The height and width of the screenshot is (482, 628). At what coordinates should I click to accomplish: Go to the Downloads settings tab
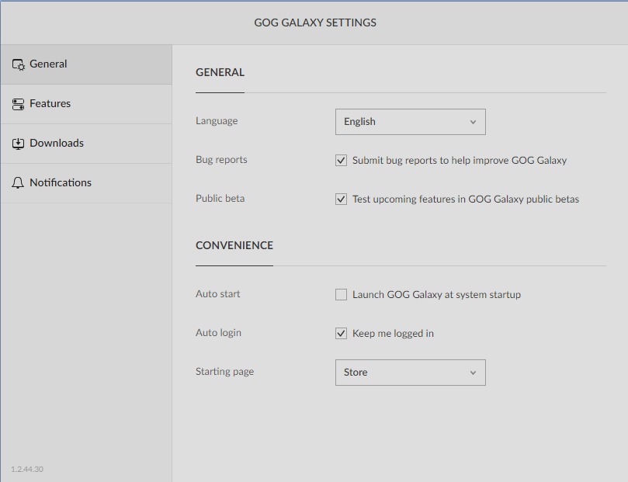[57, 144]
